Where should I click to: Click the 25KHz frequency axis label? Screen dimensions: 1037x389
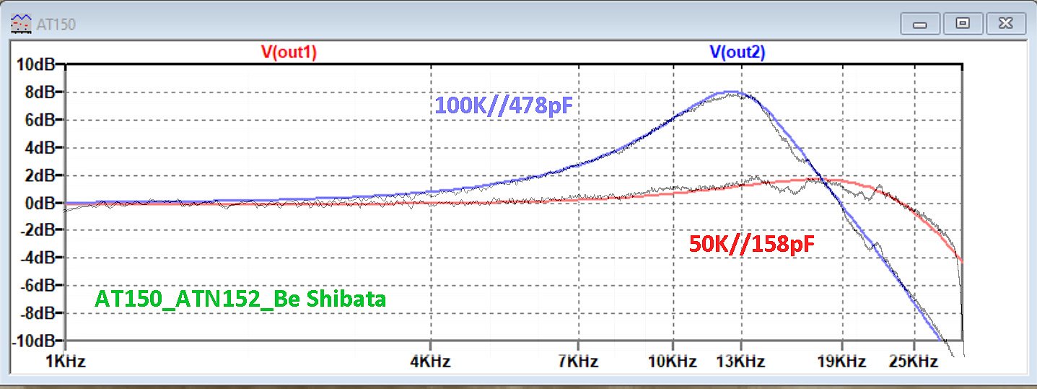(914, 361)
